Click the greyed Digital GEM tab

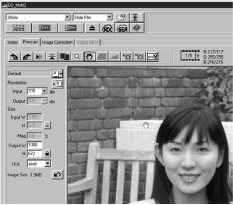point(88,42)
